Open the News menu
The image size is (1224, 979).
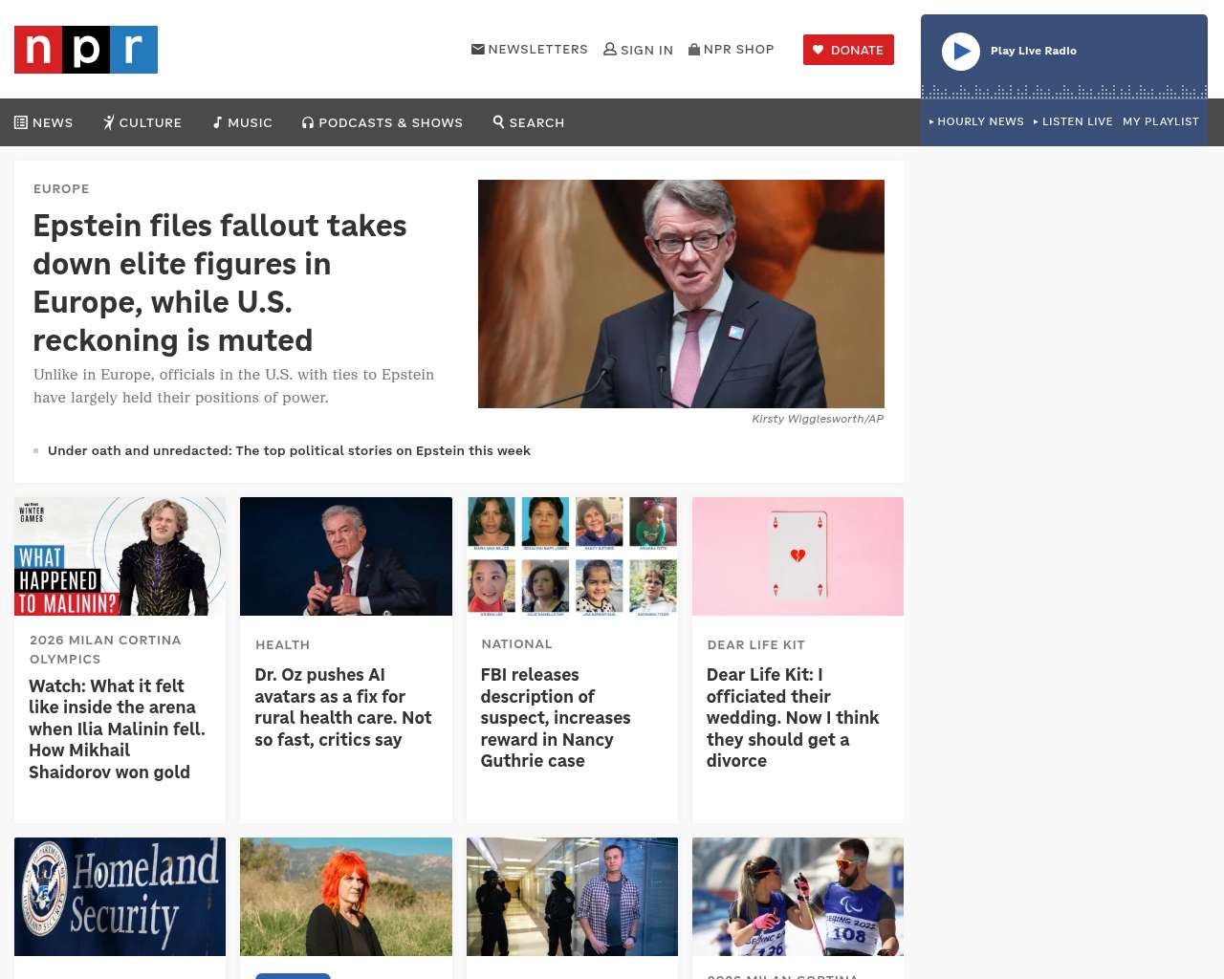click(44, 122)
